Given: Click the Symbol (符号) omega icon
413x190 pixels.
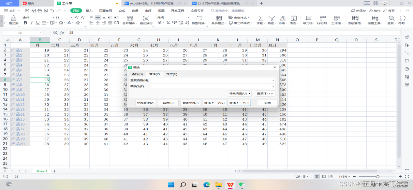Looking at the screenshot, I should [x=403, y=18].
